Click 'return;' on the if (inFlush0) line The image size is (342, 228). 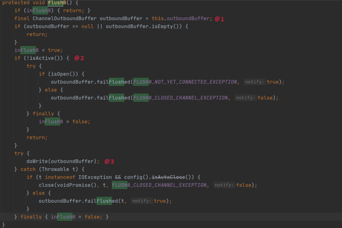coord(74,10)
